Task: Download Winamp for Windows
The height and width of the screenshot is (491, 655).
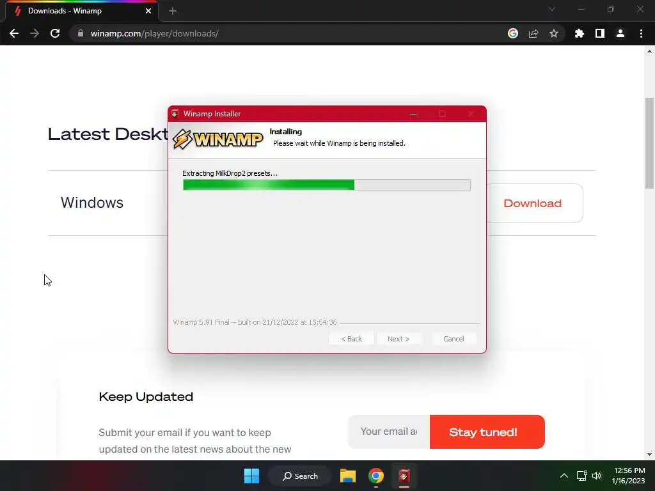Action: [x=533, y=203]
